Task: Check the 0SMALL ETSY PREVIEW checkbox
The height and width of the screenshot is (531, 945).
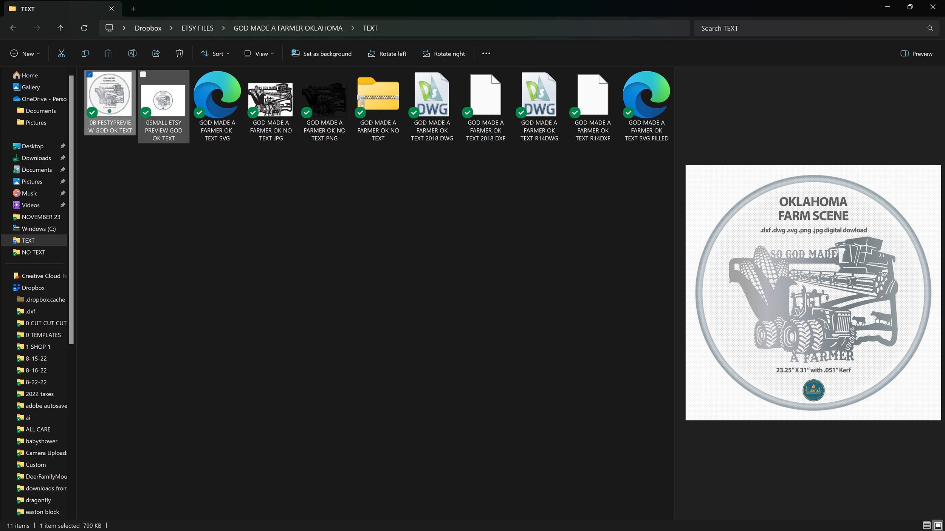Action: point(143,74)
